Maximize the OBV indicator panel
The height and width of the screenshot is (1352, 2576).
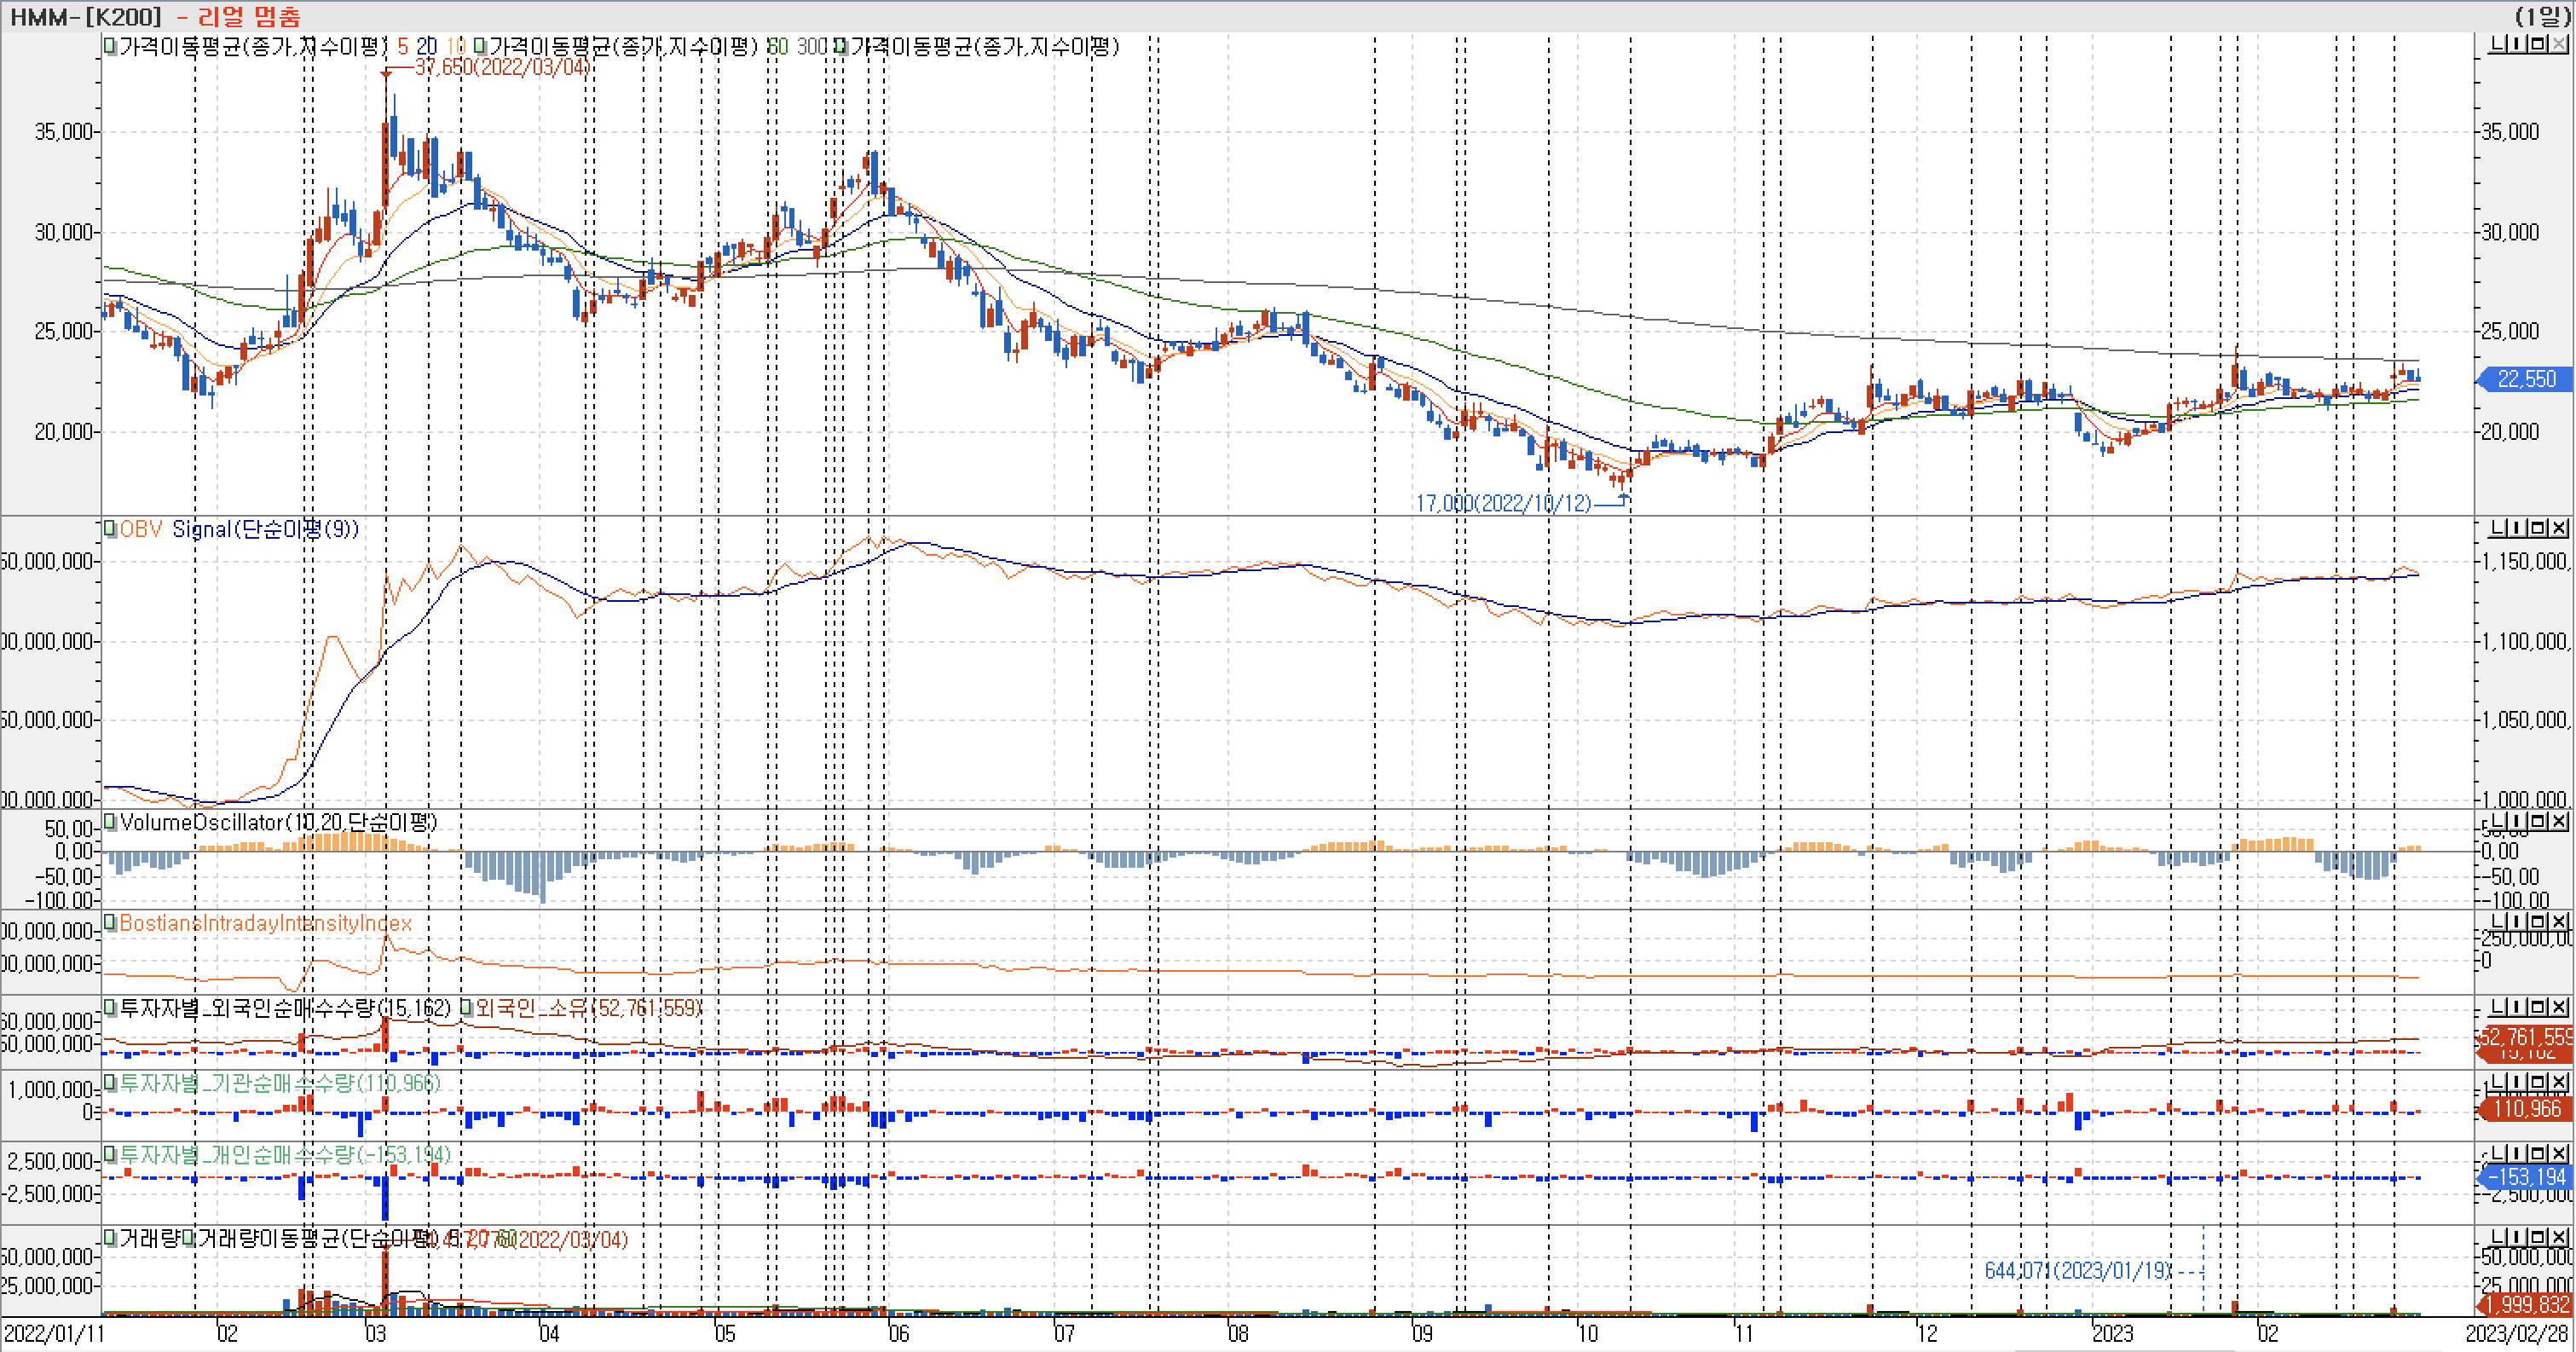click(x=2538, y=528)
